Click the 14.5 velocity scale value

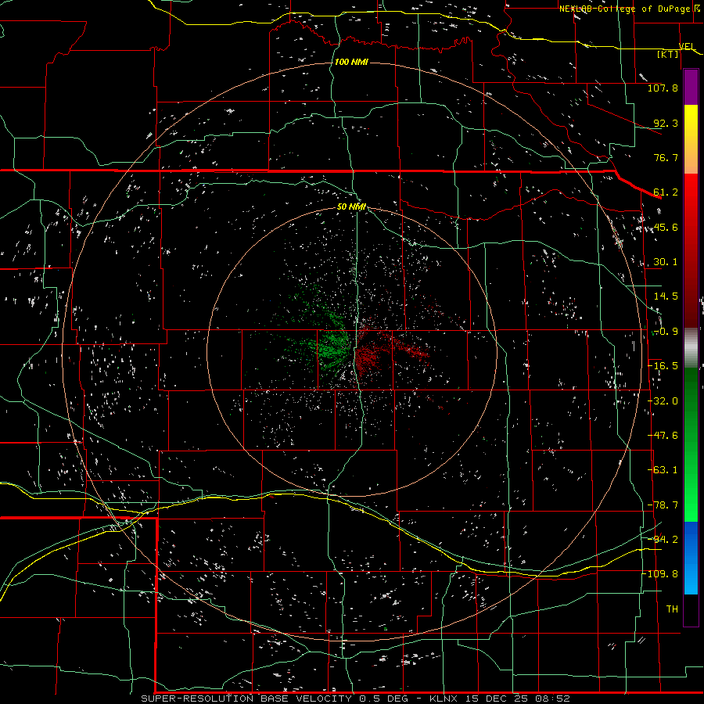666,296
